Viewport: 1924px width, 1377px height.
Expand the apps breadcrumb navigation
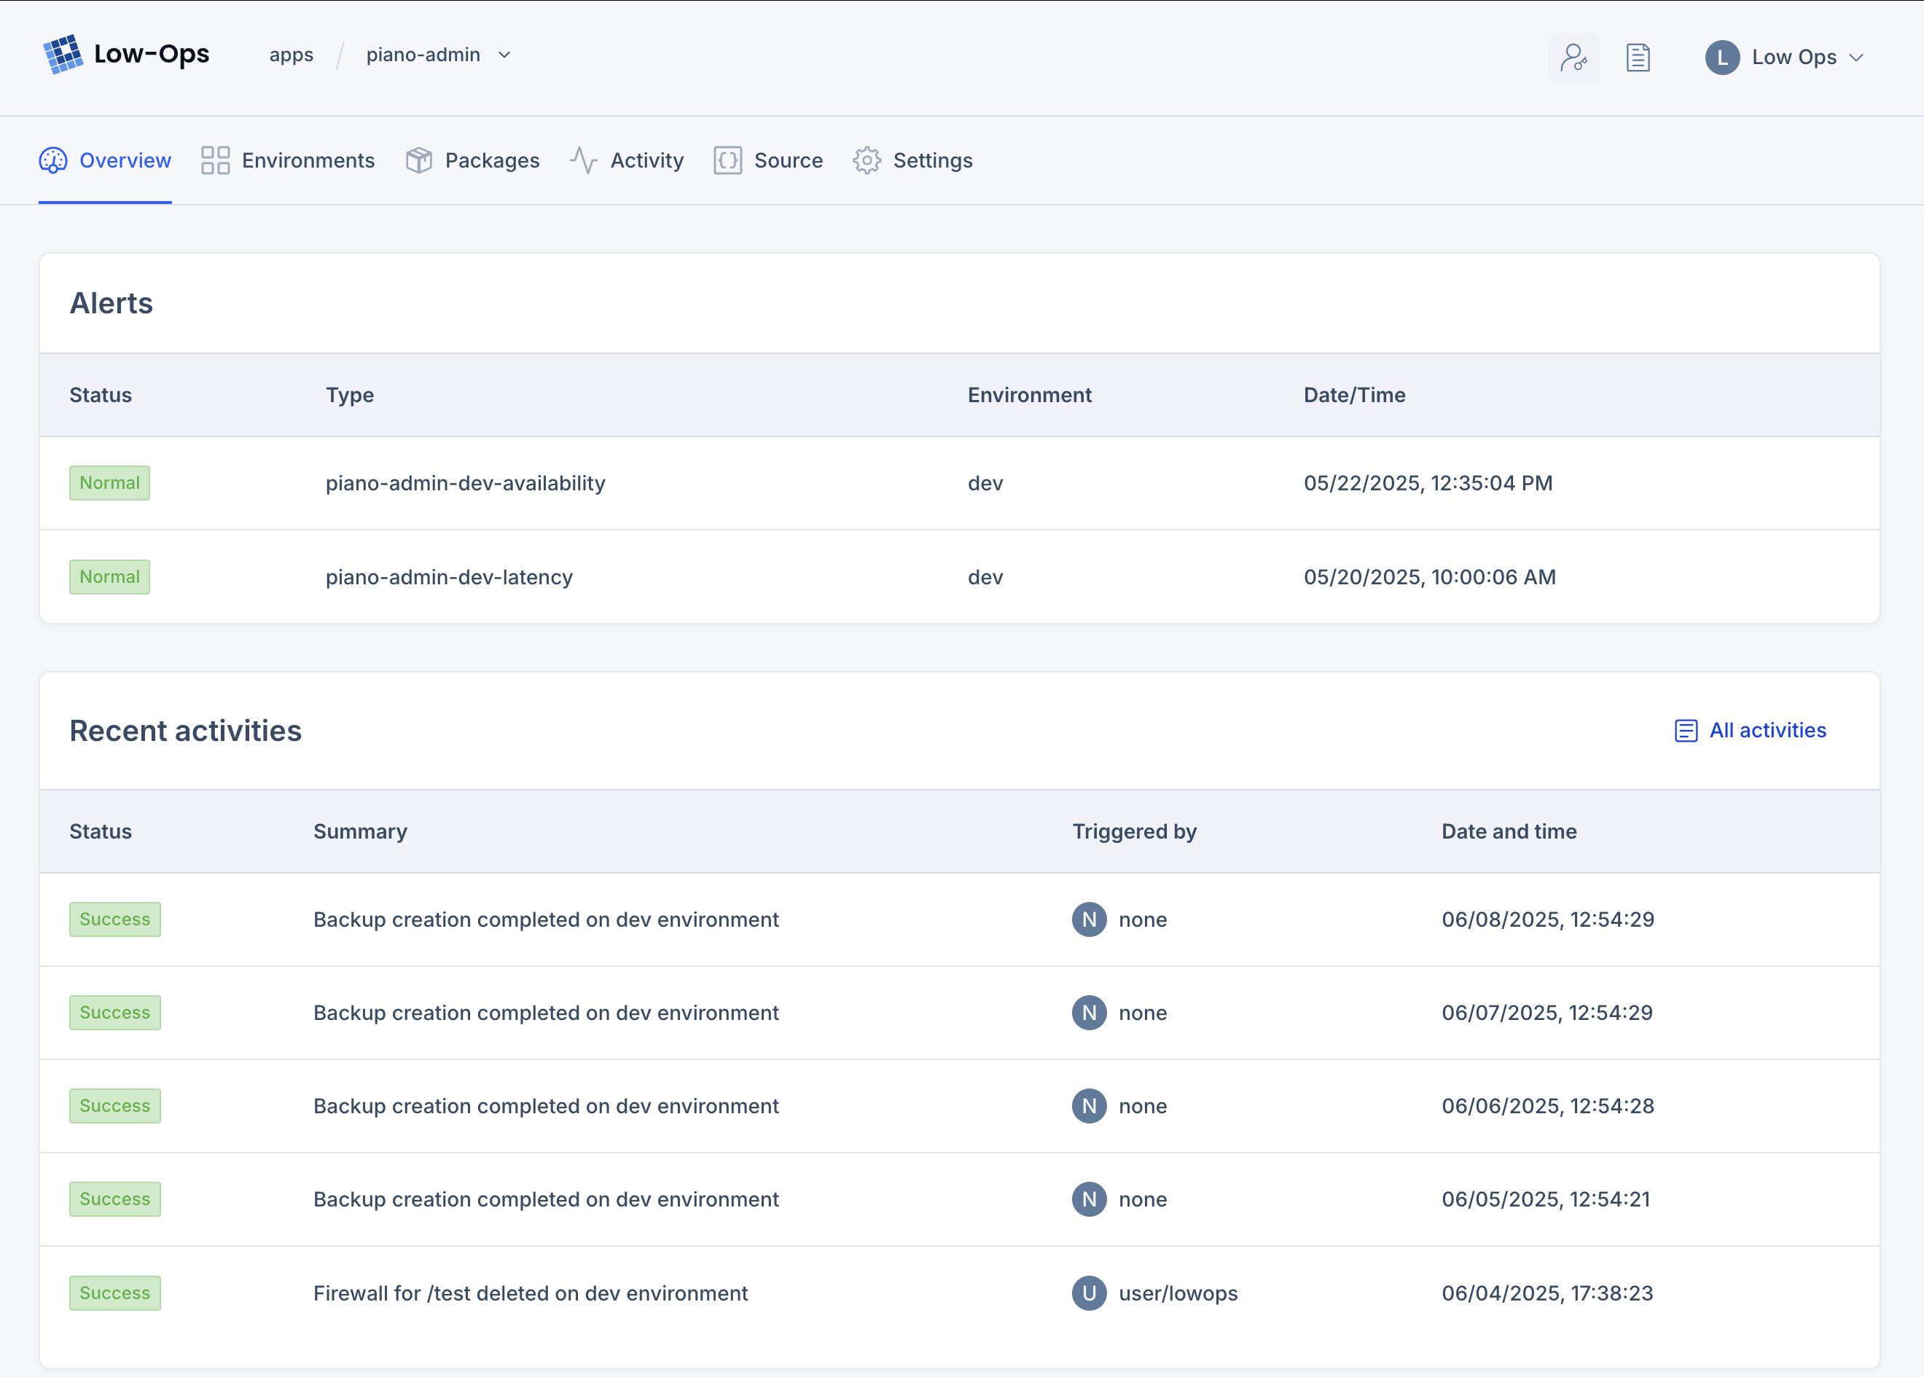[292, 54]
